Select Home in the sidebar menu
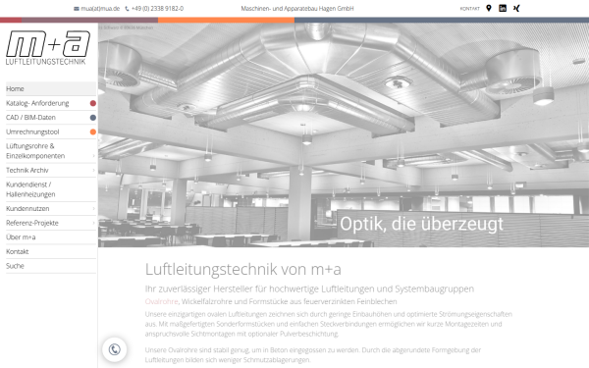Image resolution: width=589 pixels, height=368 pixels. pos(51,89)
